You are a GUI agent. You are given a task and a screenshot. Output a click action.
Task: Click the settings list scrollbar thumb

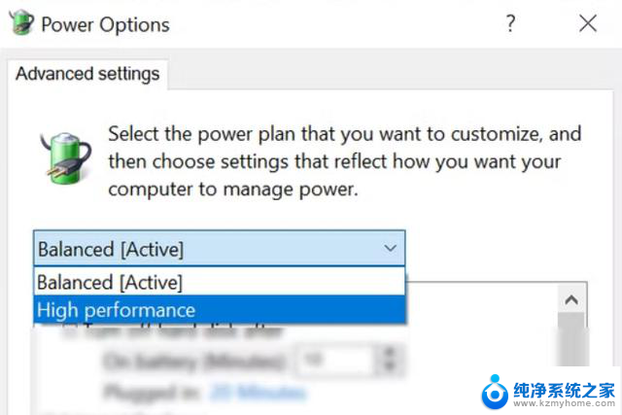571,340
